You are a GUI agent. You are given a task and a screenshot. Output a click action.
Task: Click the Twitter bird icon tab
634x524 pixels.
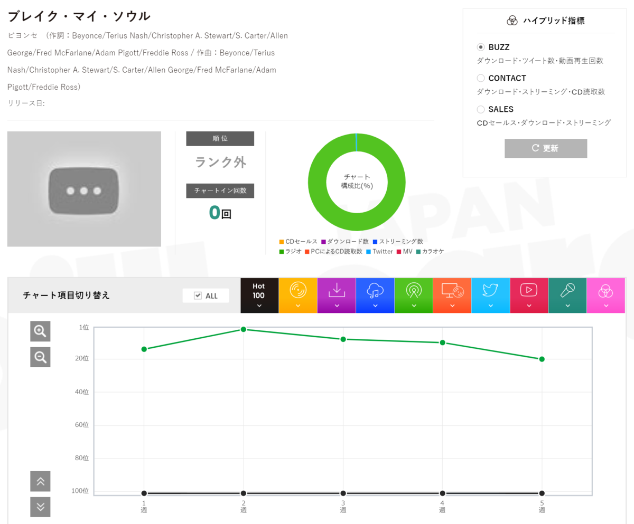[491, 296]
